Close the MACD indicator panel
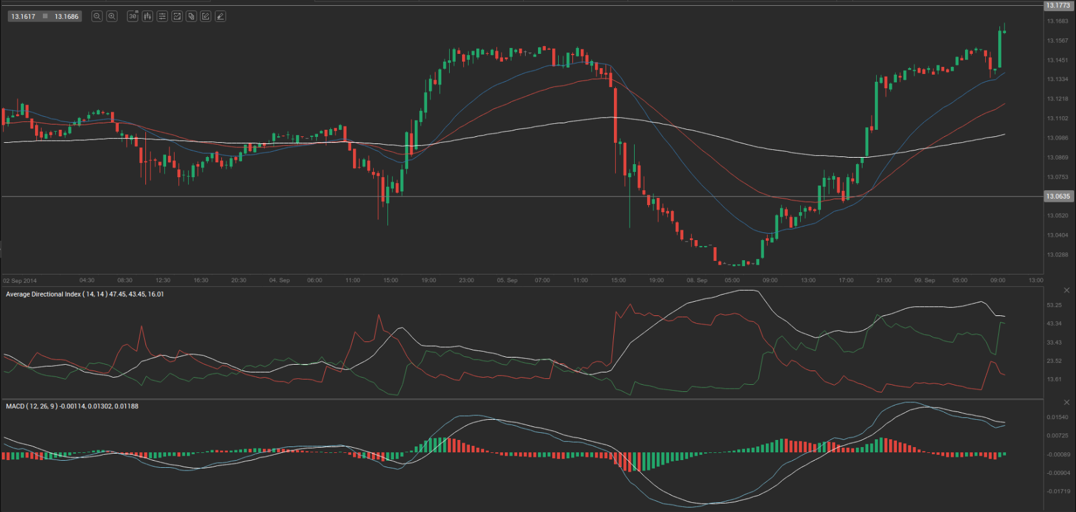 (1066, 402)
